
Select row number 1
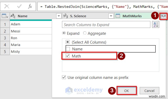pos(5,24)
